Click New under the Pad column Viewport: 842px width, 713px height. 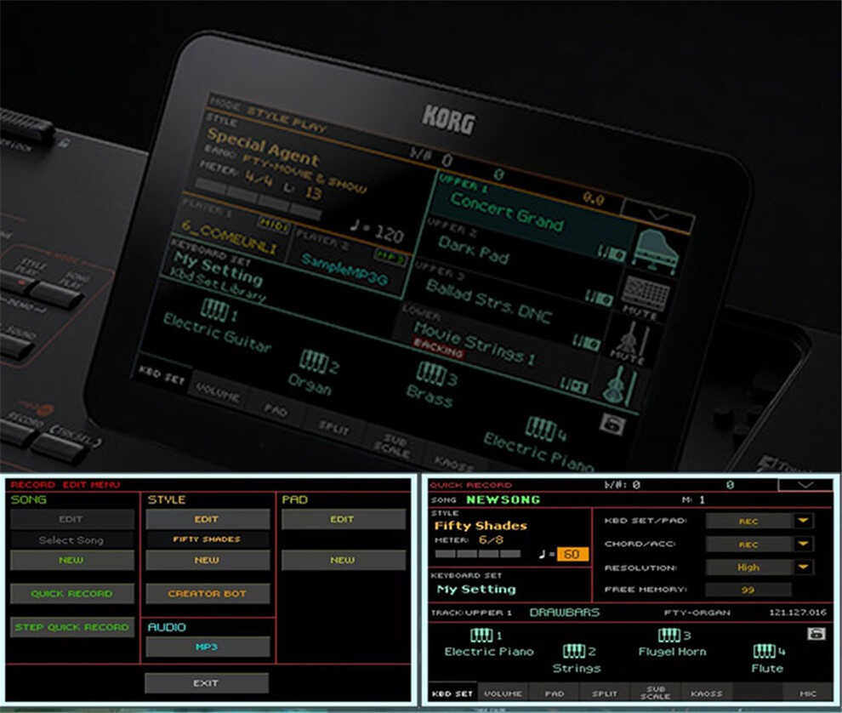tap(343, 561)
